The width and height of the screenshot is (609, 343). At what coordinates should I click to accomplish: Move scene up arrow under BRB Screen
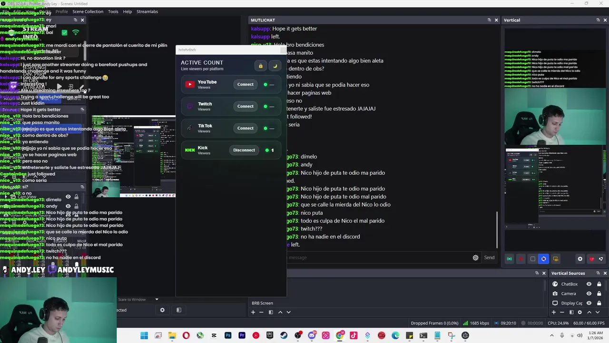point(280,312)
